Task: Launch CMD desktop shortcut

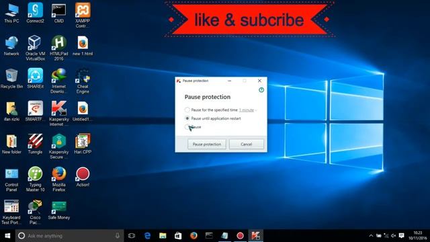Action: pyautogui.click(x=58, y=13)
